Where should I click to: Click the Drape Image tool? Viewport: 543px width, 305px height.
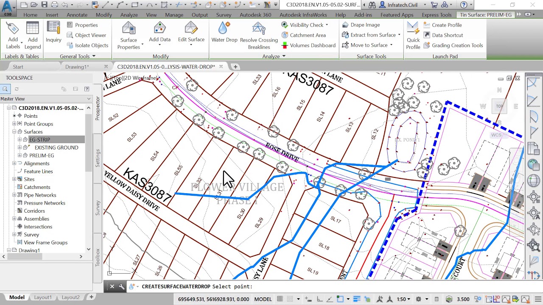point(361,25)
